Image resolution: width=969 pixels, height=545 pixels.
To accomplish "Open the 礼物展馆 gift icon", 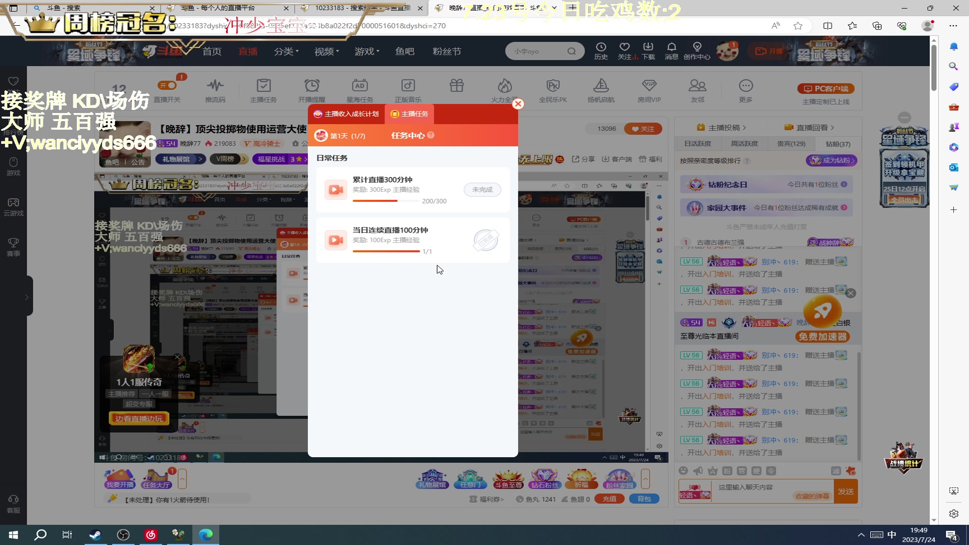I will pos(433,479).
